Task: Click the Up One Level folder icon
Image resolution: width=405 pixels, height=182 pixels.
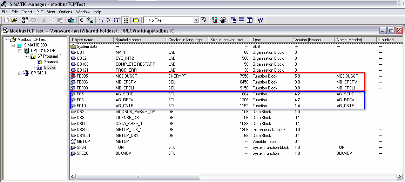Action: 136,20
